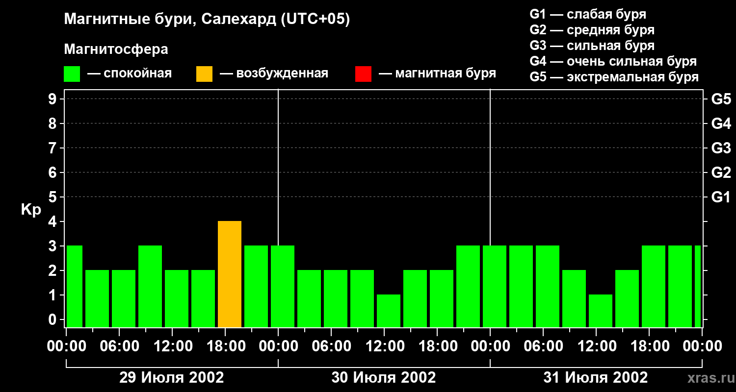Click the date label '29 Июля 2002'
Viewport: 736px width, 392px height.
click(x=172, y=378)
